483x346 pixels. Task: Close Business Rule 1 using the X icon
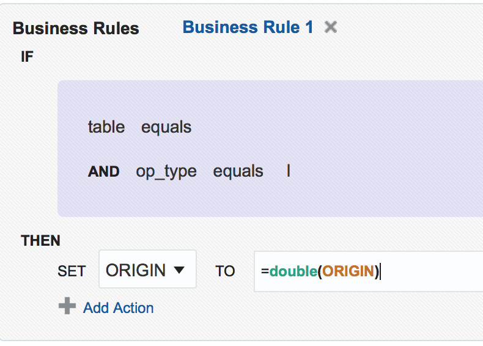[x=331, y=27]
